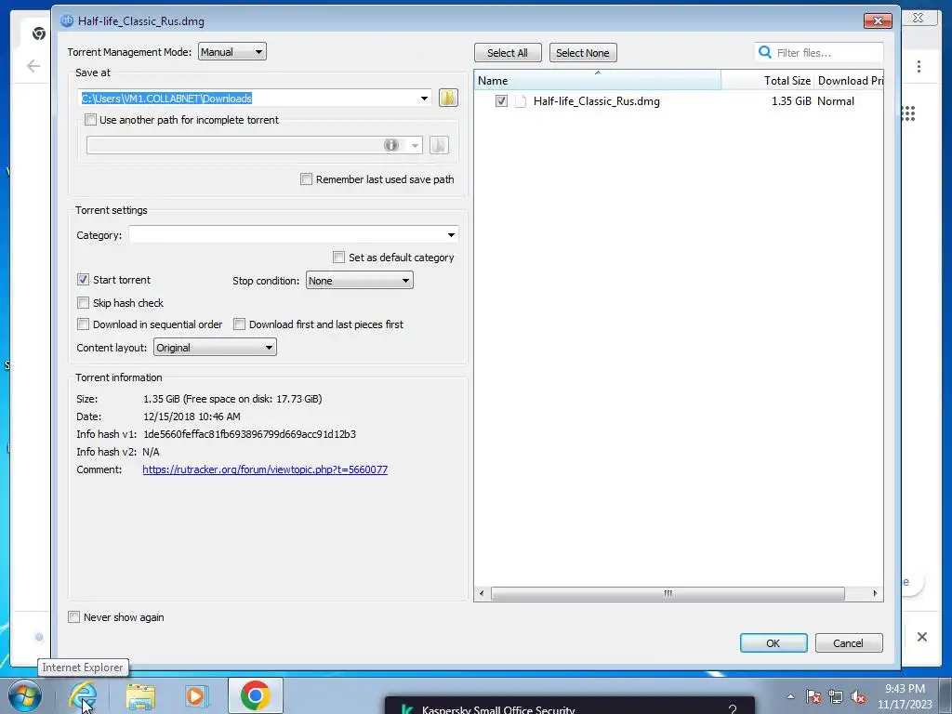The image size is (952, 714).
Task: Enable Skip hash check
Action: point(83,302)
